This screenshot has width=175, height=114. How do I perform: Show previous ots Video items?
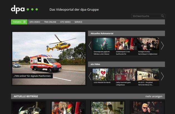90,76
